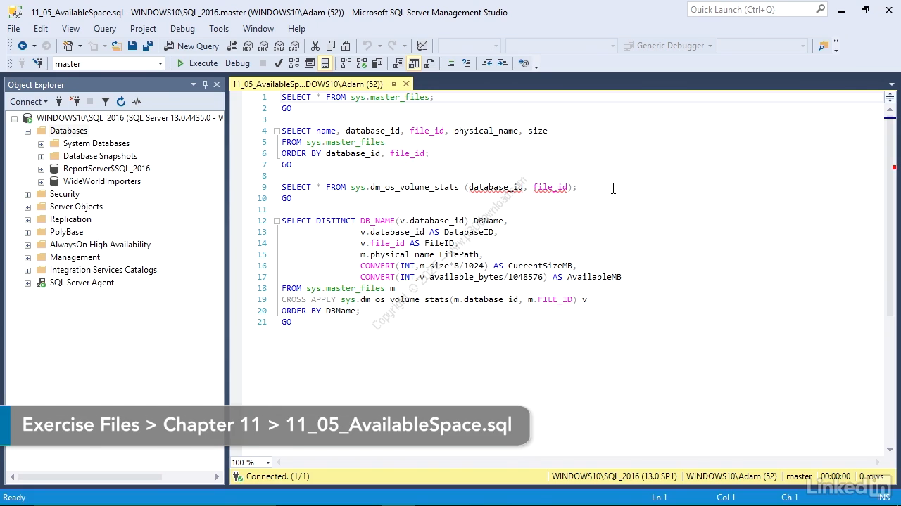901x506 pixels.
Task: Create a DMX query via the DMX icon
Action: tap(263, 46)
